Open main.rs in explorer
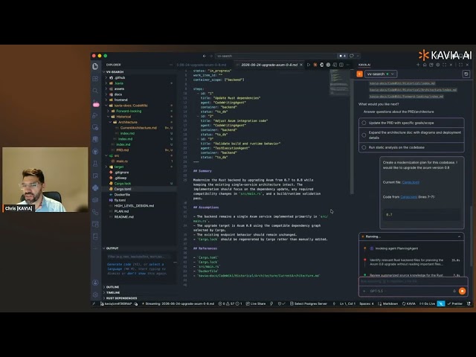 pos(122,161)
